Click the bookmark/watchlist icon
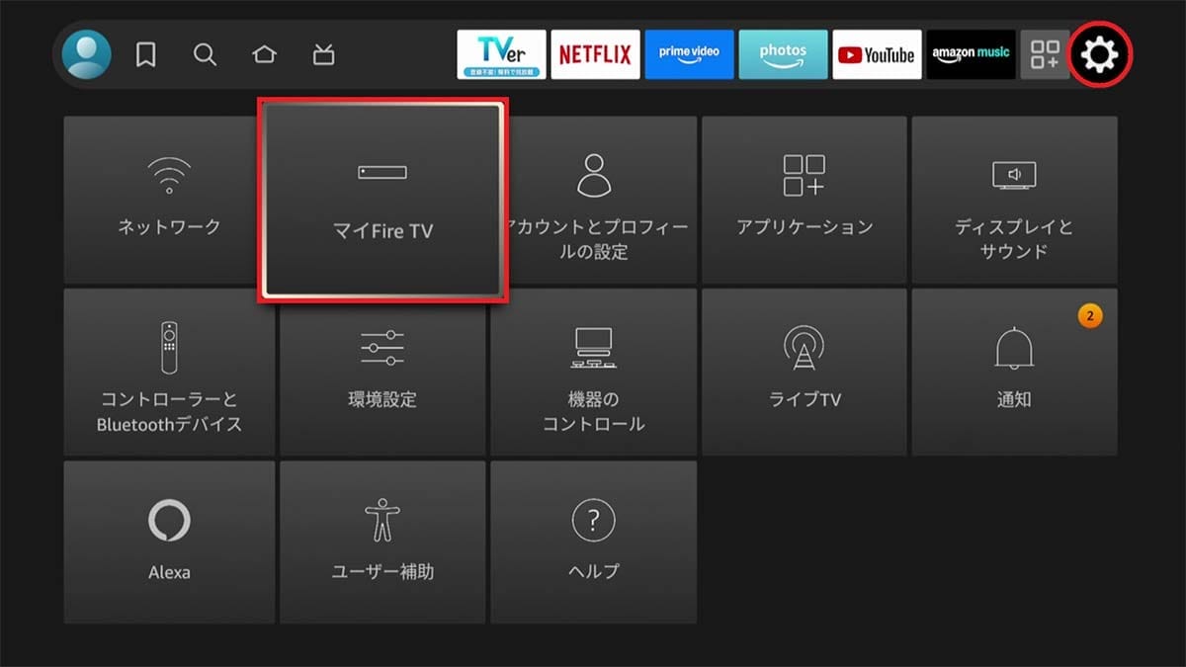Image resolution: width=1186 pixels, height=667 pixels. tap(145, 55)
